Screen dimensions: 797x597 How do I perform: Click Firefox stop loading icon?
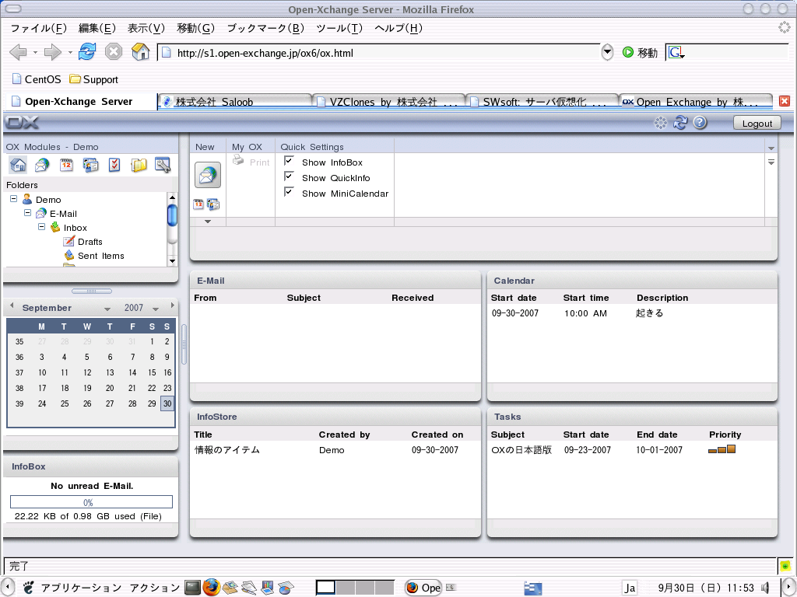point(114,51)
